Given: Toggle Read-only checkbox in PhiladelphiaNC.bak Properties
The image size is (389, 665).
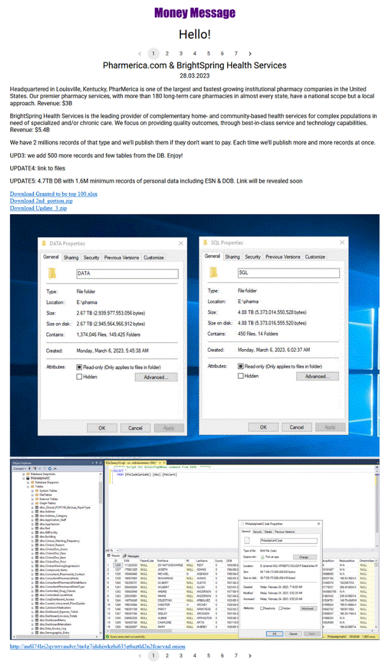Looking at the screenshot, I should click(262, 608).
